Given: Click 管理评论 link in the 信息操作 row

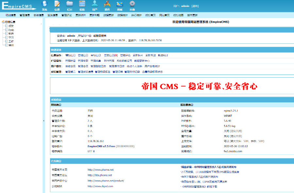Looking at the screenshot, I should (x=125, y=55).
